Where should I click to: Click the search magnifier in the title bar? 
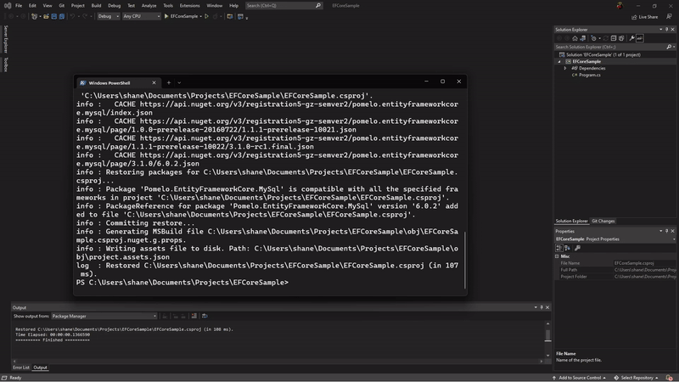coord(318,6)
